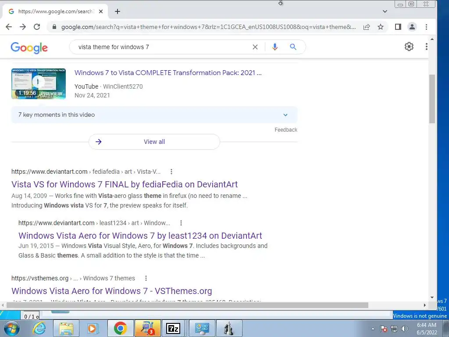Open 7-Zip from taskbar
The height and width of the screenshot is (337, 449).
click(x=173, y=328)
